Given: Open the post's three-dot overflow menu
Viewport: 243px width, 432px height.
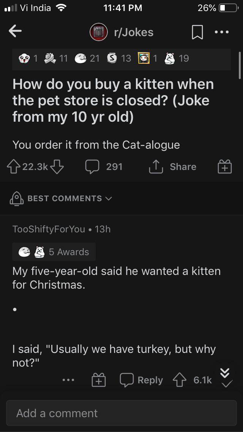Looking at the screenshot, I should point(222,32).
